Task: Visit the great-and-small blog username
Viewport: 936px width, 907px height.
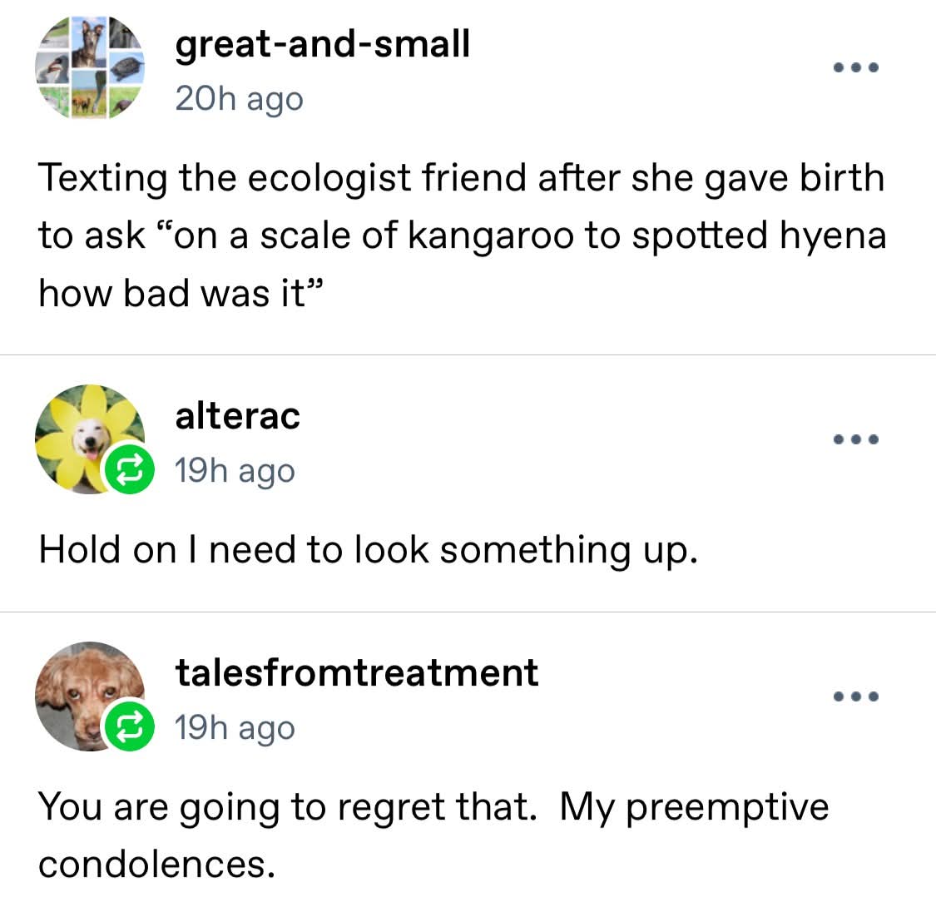Action: click(322, 43)
